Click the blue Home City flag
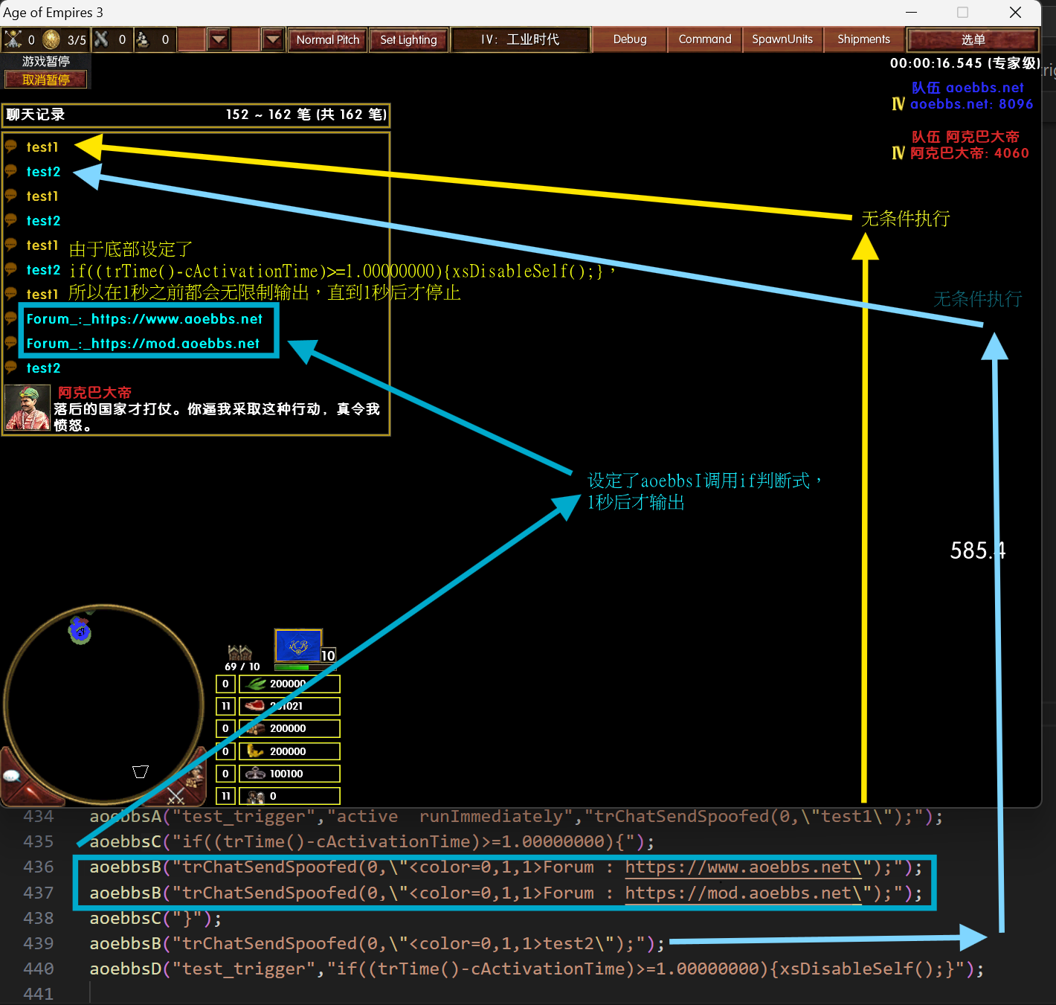 298,646
